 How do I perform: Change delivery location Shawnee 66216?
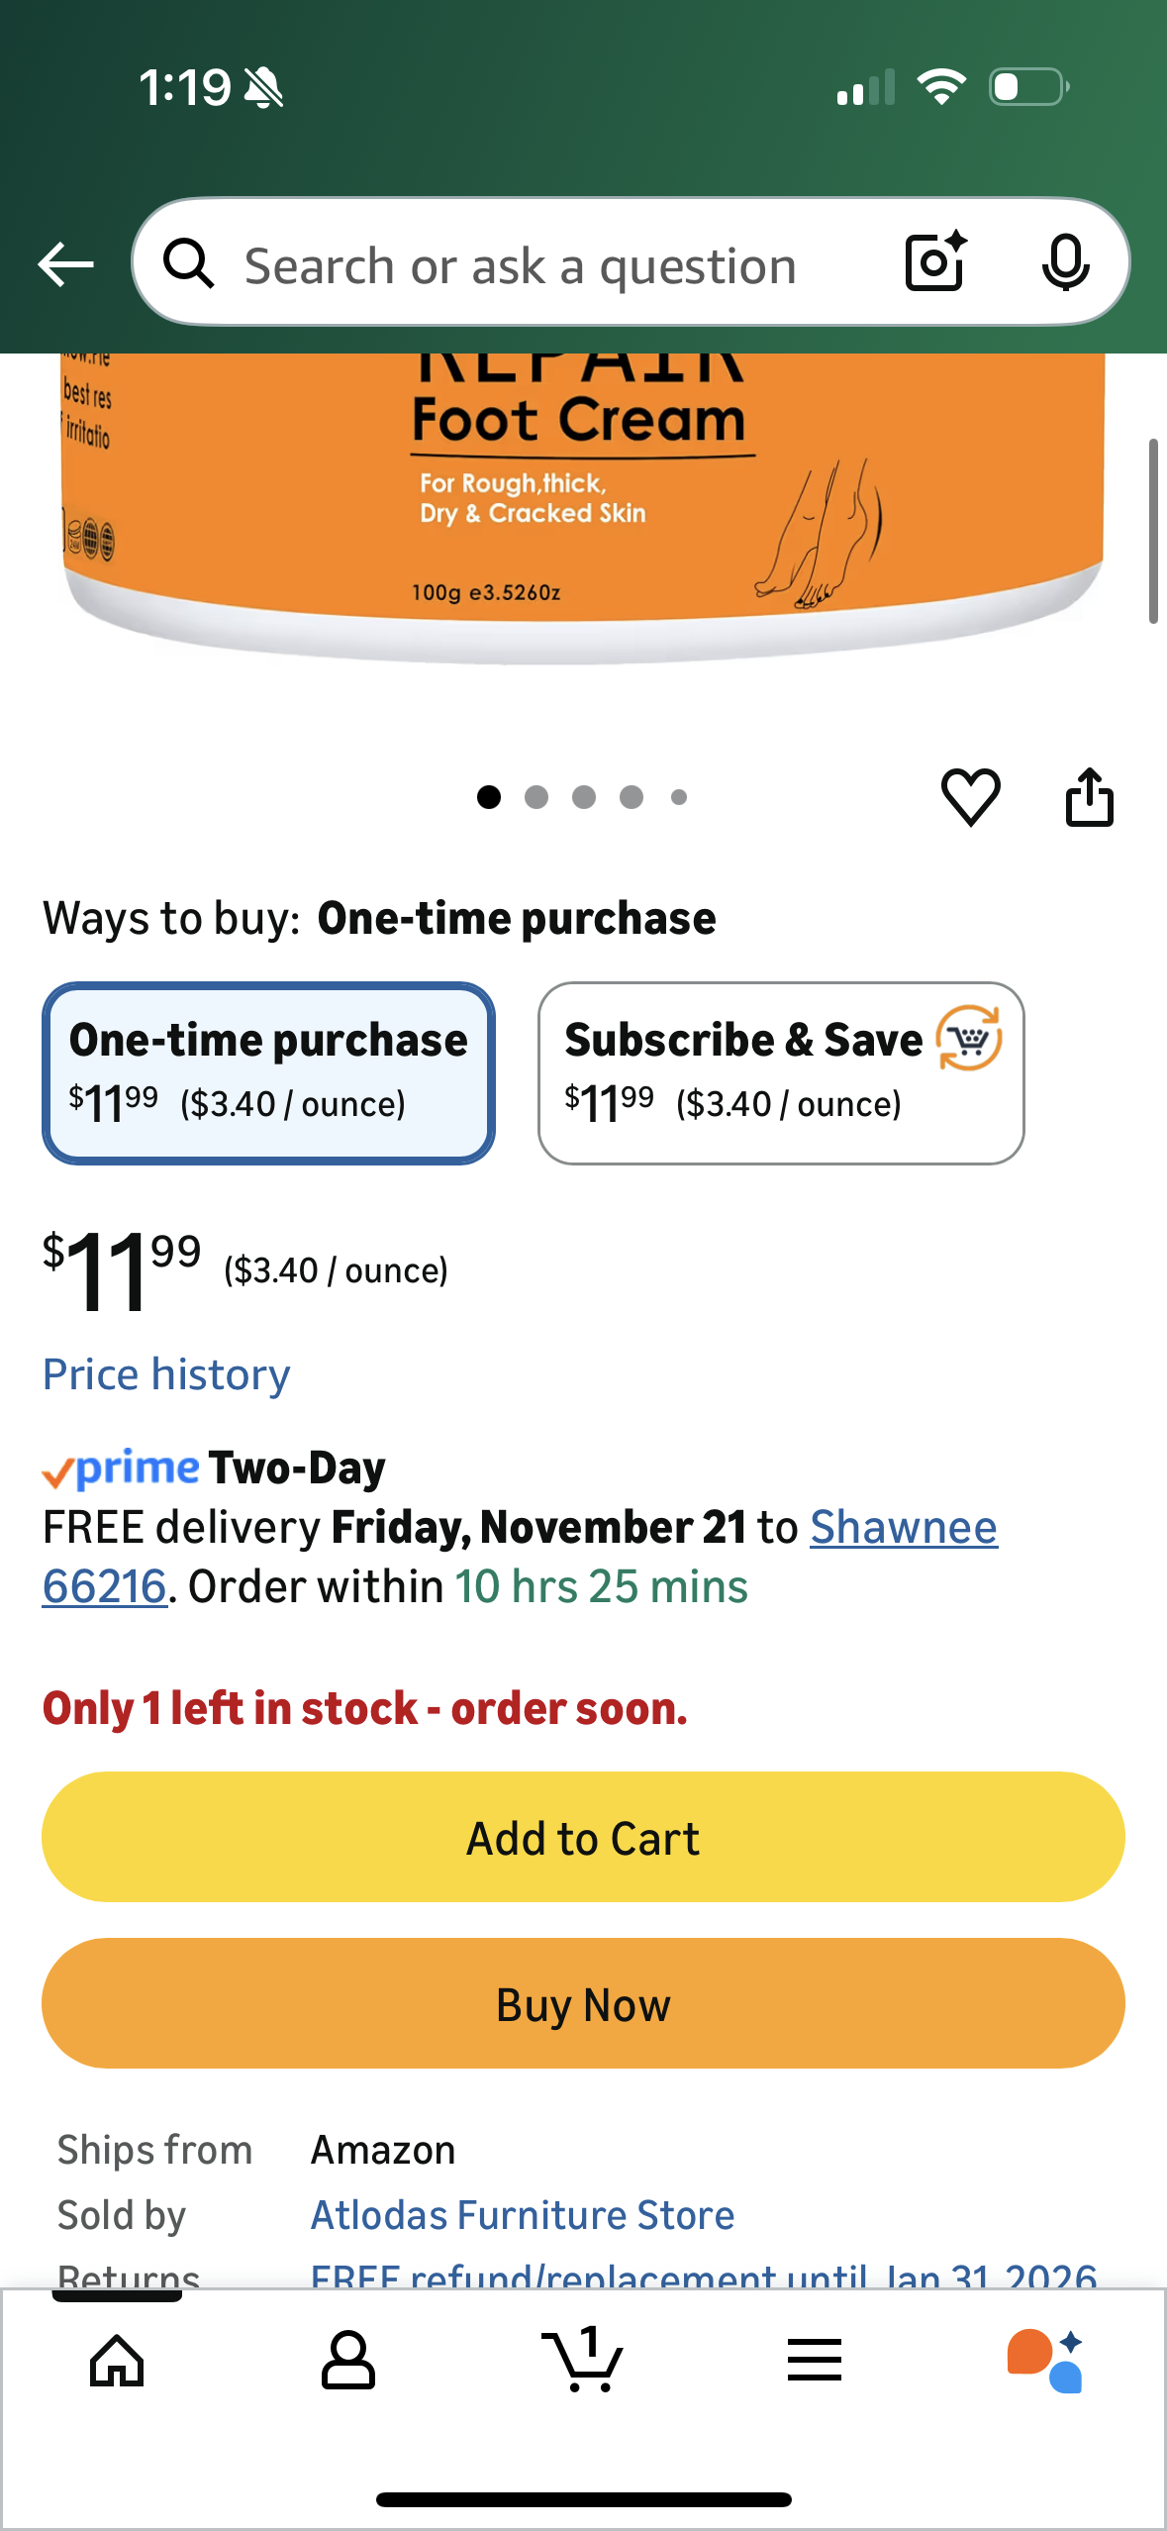903,1527
